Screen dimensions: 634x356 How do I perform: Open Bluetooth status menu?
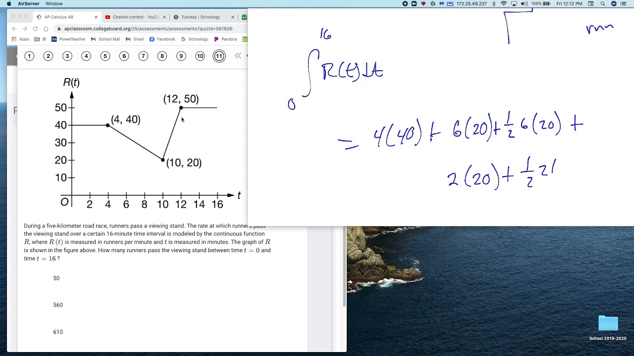[x=493, y=3]
